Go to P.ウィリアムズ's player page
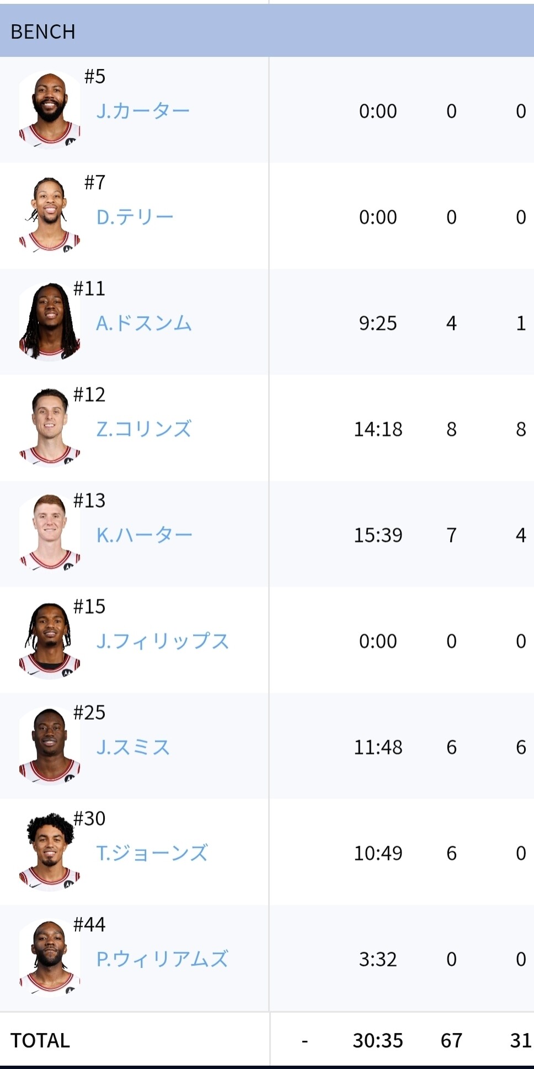Screen dimensions: 534x1069 [162, 959]
